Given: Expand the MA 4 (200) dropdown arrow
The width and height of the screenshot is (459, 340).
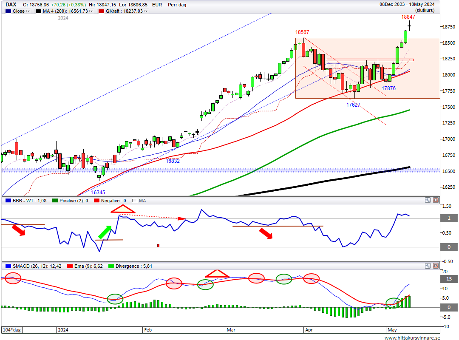Looking at the screenshot, I should [91, 11].
